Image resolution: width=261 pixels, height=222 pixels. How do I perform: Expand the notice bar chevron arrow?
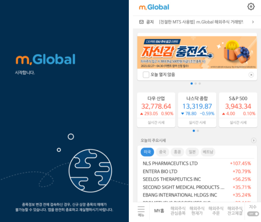[x=253, y=22]
